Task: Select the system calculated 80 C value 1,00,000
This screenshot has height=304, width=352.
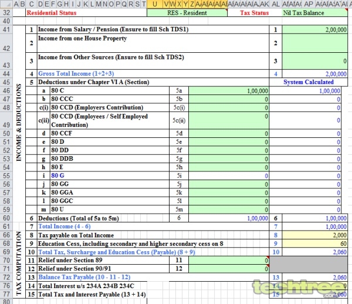Action: pyautogui.click(x=305, y=91)
